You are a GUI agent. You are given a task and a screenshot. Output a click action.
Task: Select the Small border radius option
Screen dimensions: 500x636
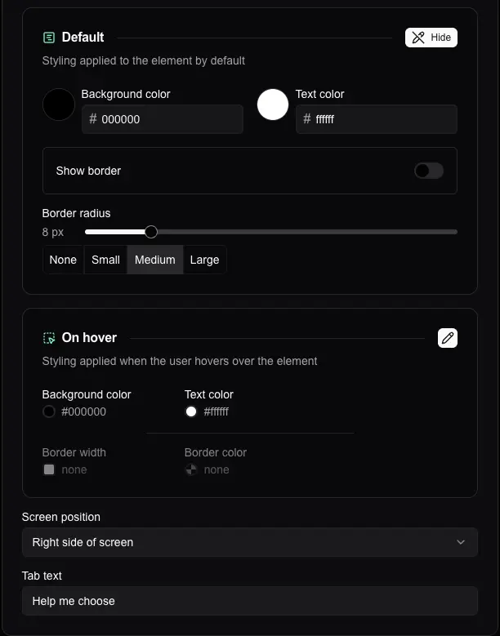[x=105, y=260]
